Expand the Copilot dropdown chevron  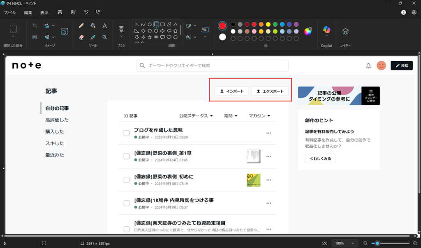point(327,36)
